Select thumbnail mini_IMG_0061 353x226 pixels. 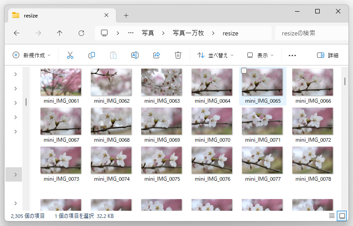point(61,82)
